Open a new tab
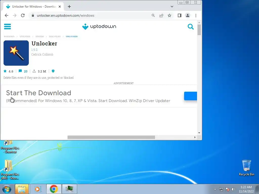Screen dimensions: 259x194 (69, 7)
